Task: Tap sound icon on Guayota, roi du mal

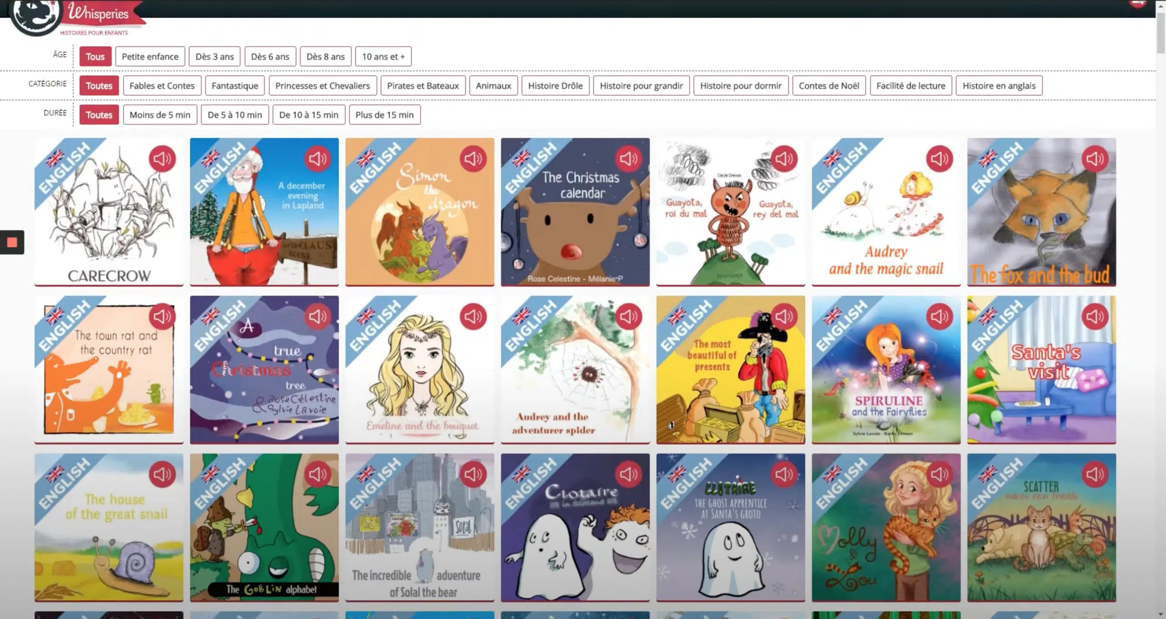Action: (x=784, y=159)
